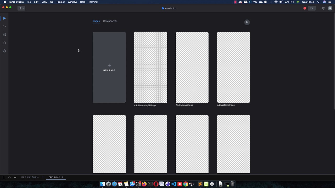The width and height of the screenshot is (335, 188).
Task: Open the AddExpensePage thumbnail
Action: tap(192, 67)
